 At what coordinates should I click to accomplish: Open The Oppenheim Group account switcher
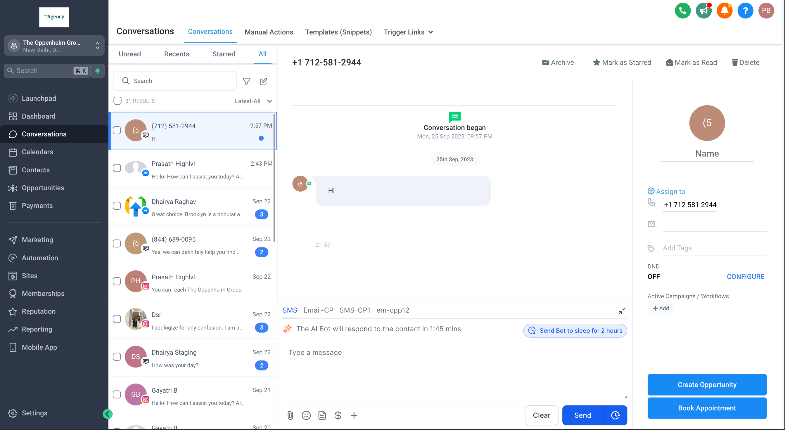pyautogui.click(x=54, y=46)
